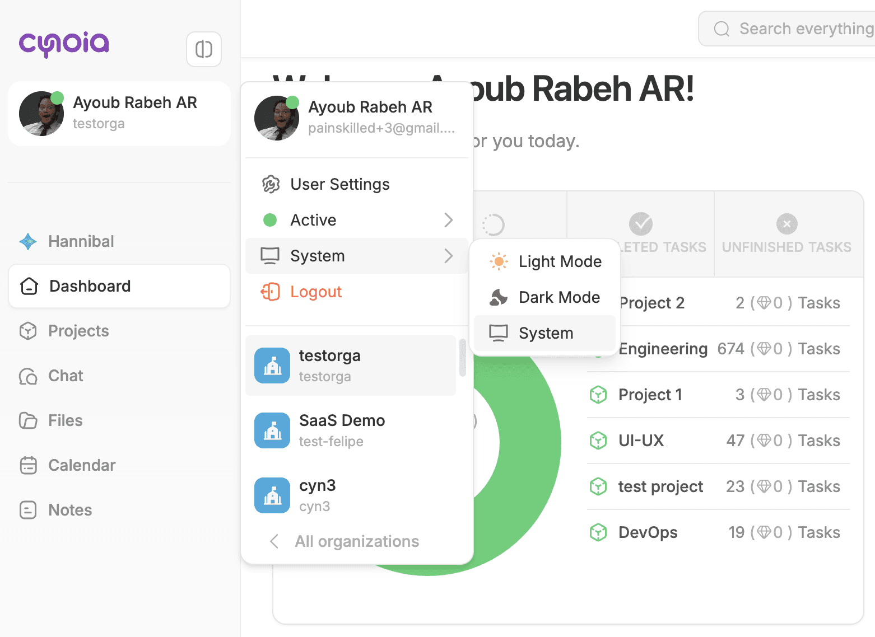This screenshot has width=875, height=637.
Task: Select User Settings menu entry
Action: coord(357,184)
